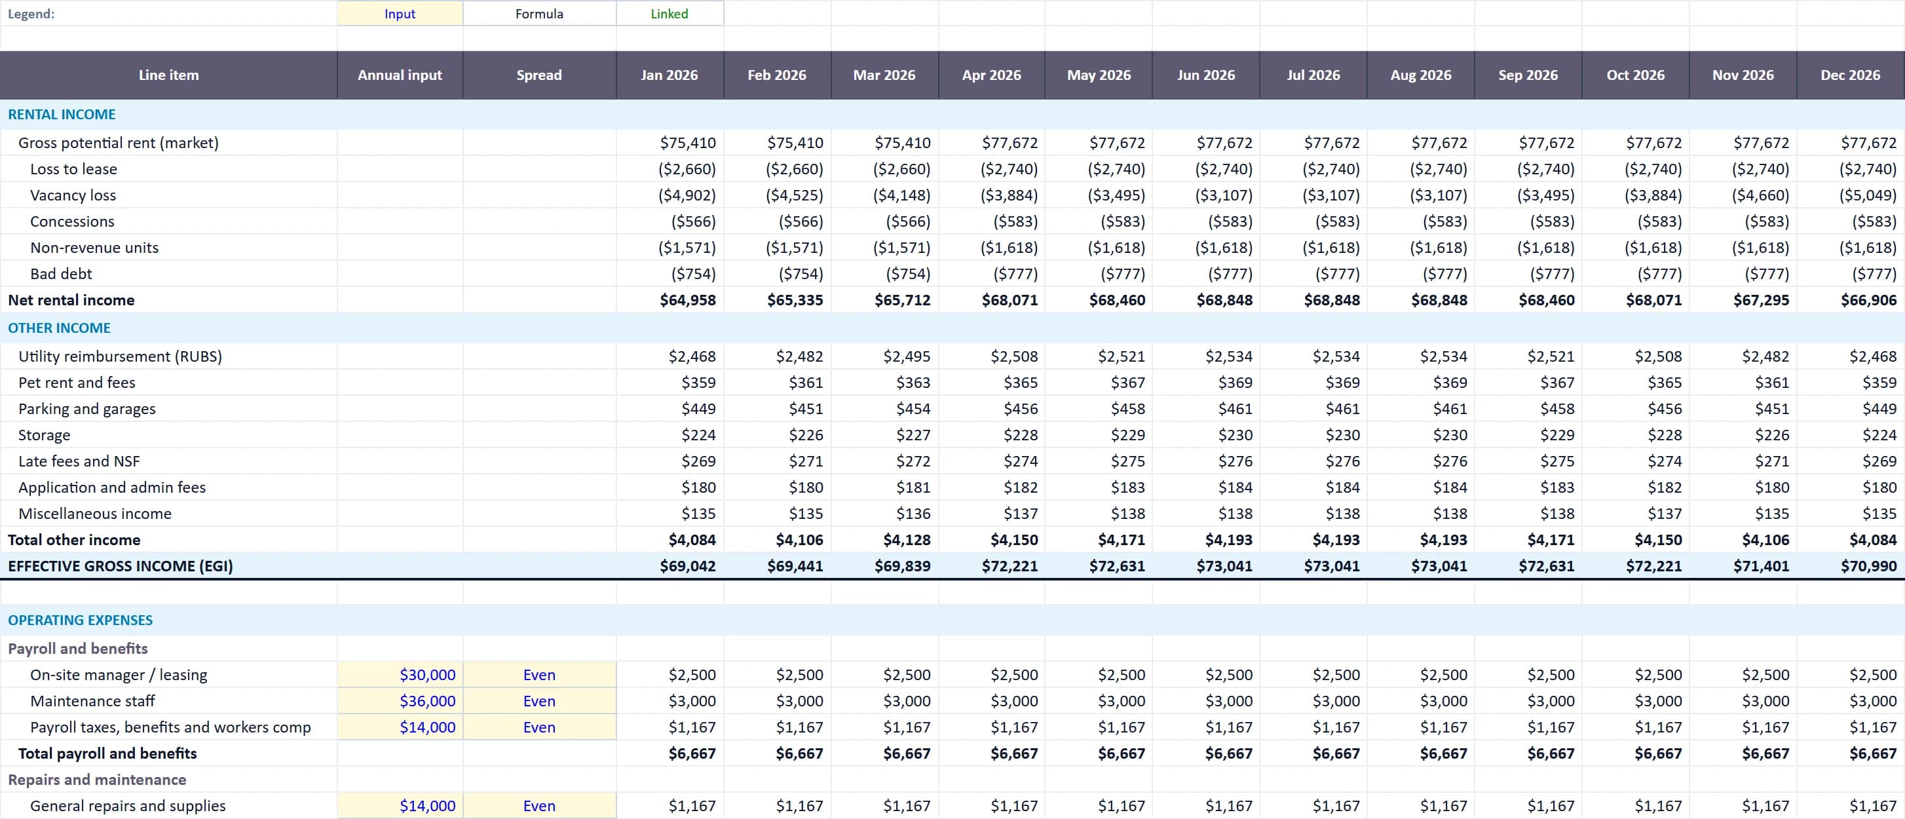Select the Payroll taxes 'Even' spread cell
The image size is (1905, 819).
(539, 727)
